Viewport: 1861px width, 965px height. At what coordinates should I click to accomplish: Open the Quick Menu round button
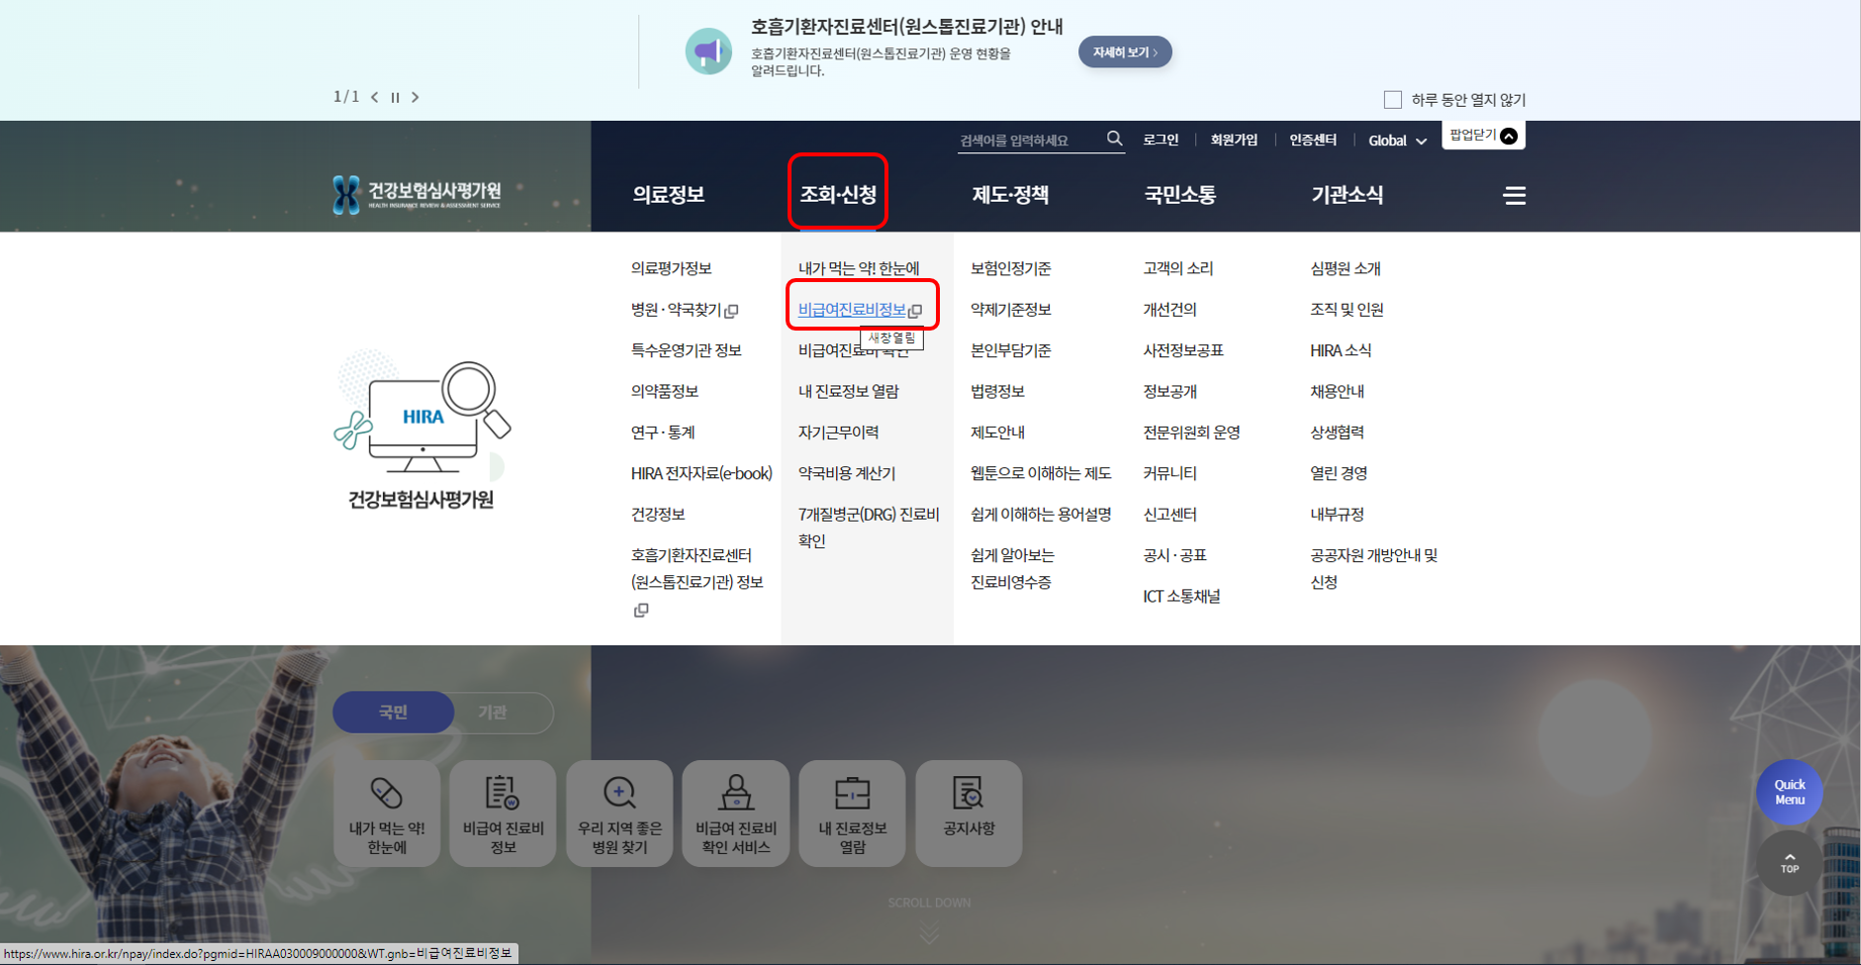[x=1789, y=792]
